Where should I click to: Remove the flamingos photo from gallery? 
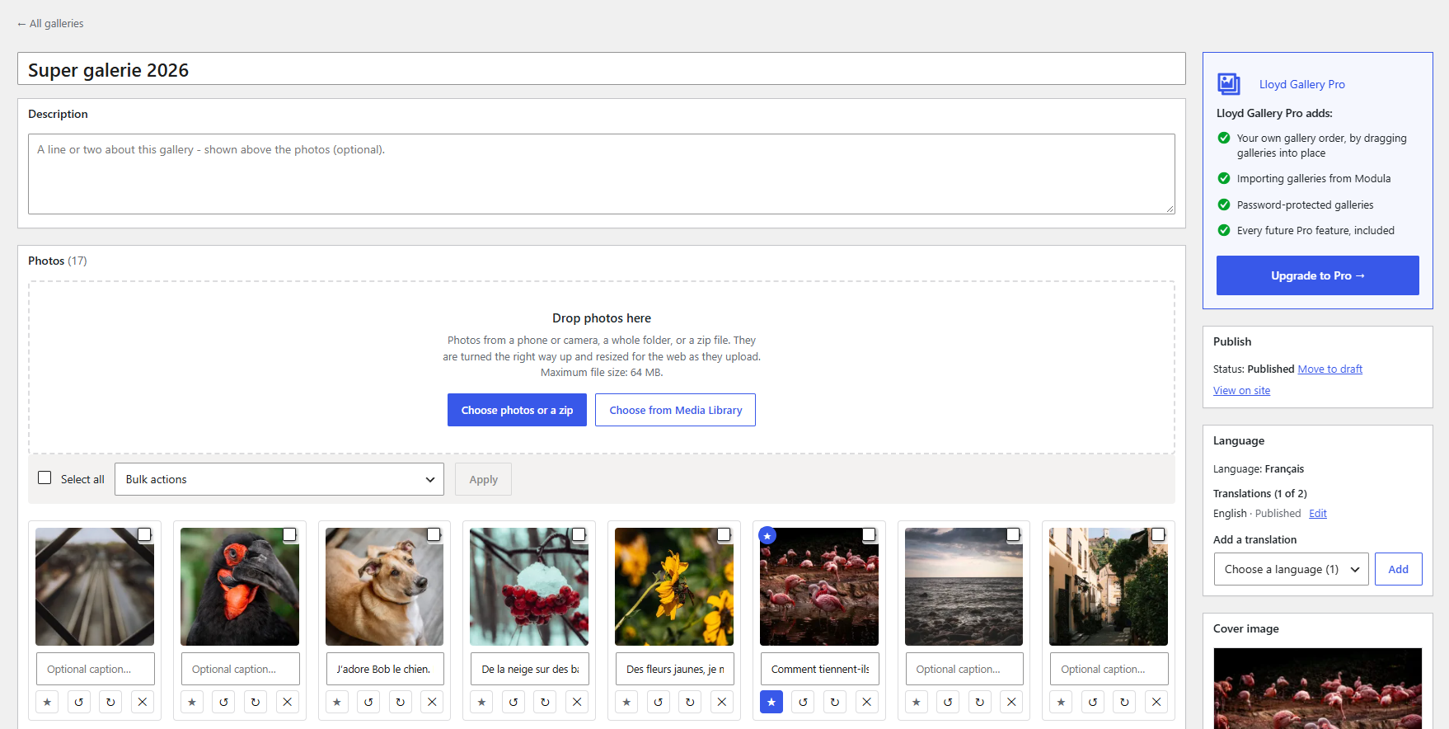[x=866, y=702]
